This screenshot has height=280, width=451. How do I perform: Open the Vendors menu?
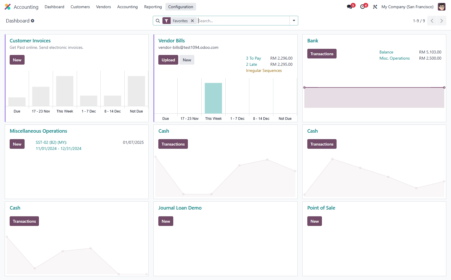point(104,7)
